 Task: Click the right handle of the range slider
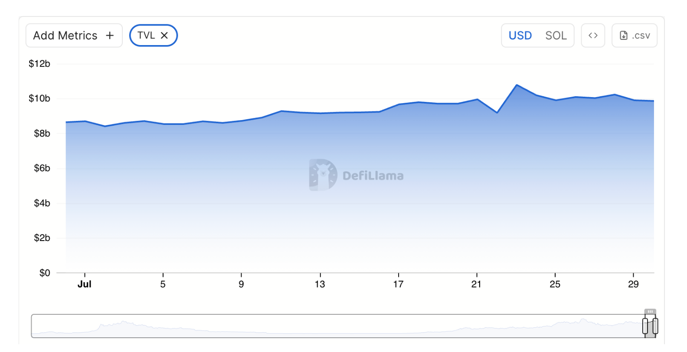click(655, 326)
